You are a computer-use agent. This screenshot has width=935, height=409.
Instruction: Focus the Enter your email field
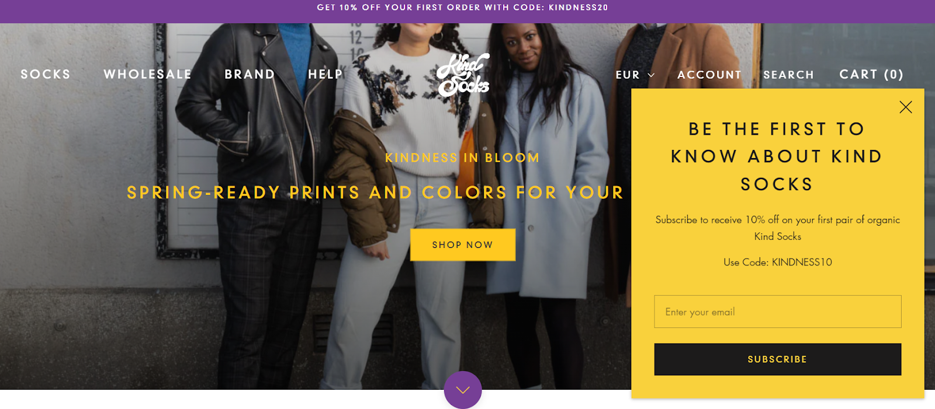pyautogui.click(x=778, y=312)
